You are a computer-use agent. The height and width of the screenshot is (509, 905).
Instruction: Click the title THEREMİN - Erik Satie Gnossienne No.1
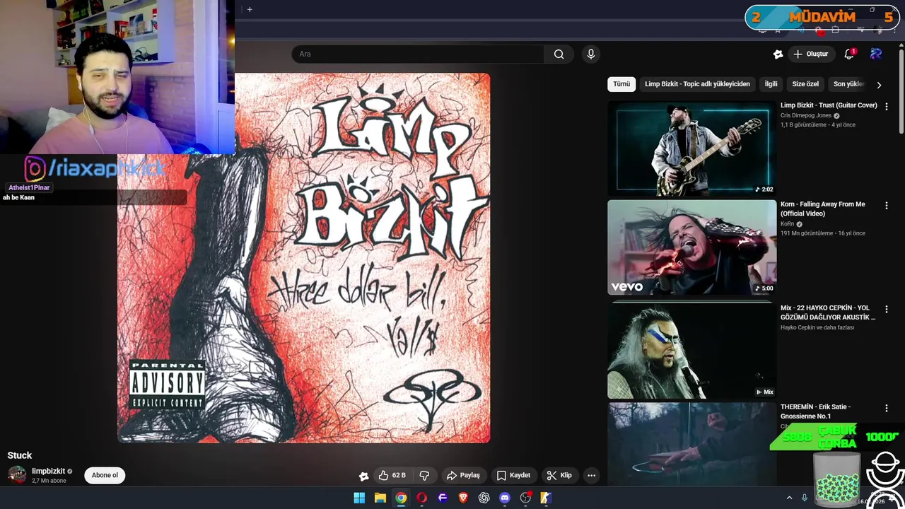coord(815,411)
